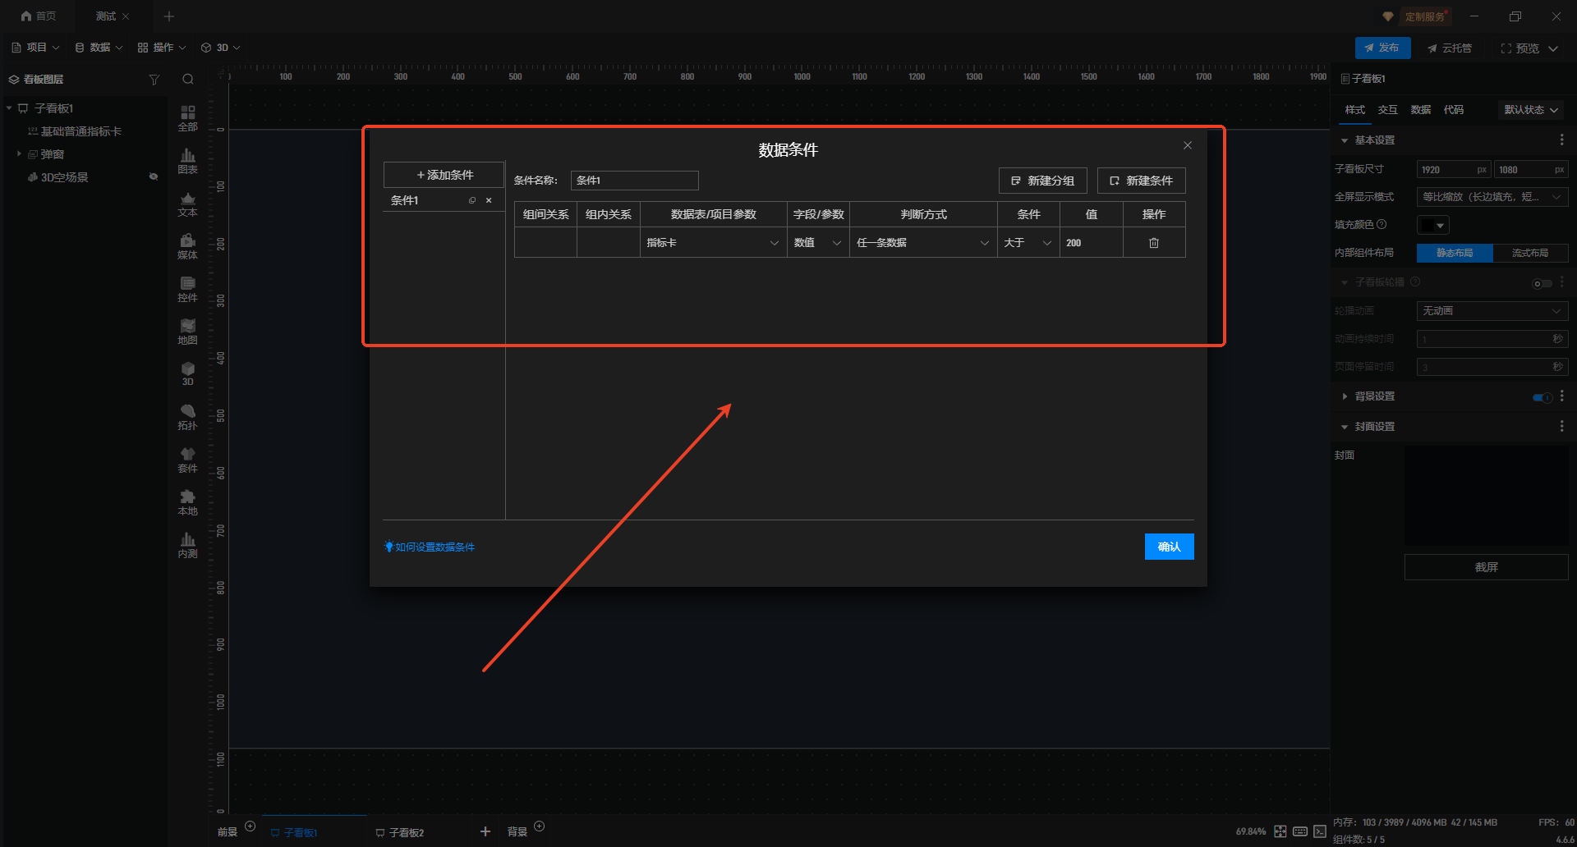
Task: Open the 条件 dropdown showing 大于
Action: (1028, 243)
